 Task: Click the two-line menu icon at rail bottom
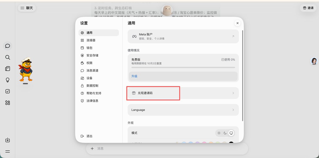click(7, 151)
